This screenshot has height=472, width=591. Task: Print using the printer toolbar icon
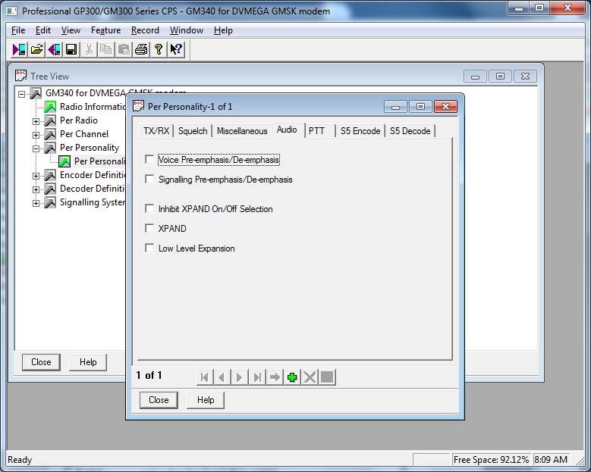coord(141,49)
